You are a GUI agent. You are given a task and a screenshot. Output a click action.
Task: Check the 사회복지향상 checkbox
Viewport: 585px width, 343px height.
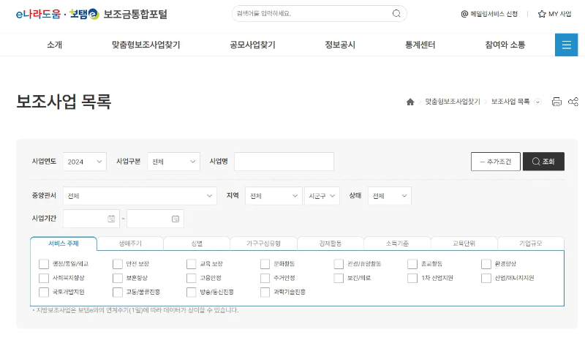tap(44, 278)
